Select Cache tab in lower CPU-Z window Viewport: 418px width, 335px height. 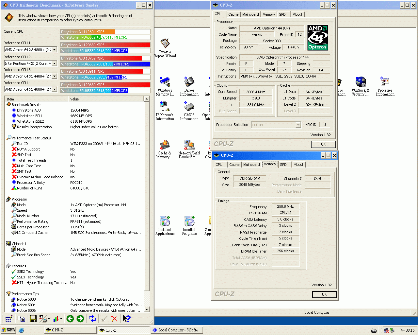point(234,165)
